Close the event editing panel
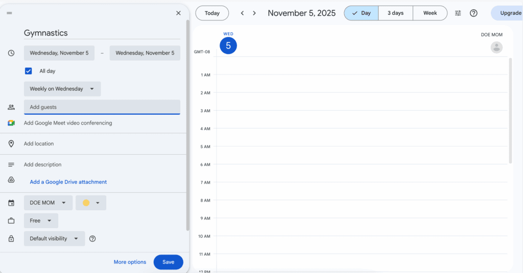 pyautogui.click(x=178, y=13)
